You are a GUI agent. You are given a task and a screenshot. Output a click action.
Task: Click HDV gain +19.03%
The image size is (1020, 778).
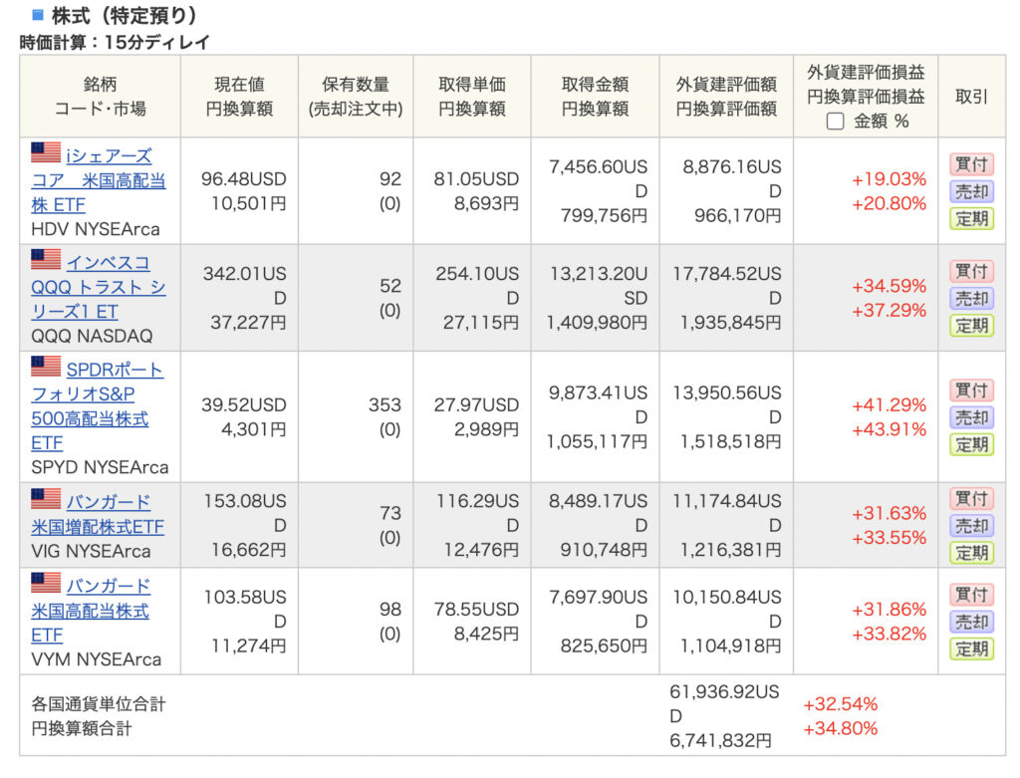[890, 179]
